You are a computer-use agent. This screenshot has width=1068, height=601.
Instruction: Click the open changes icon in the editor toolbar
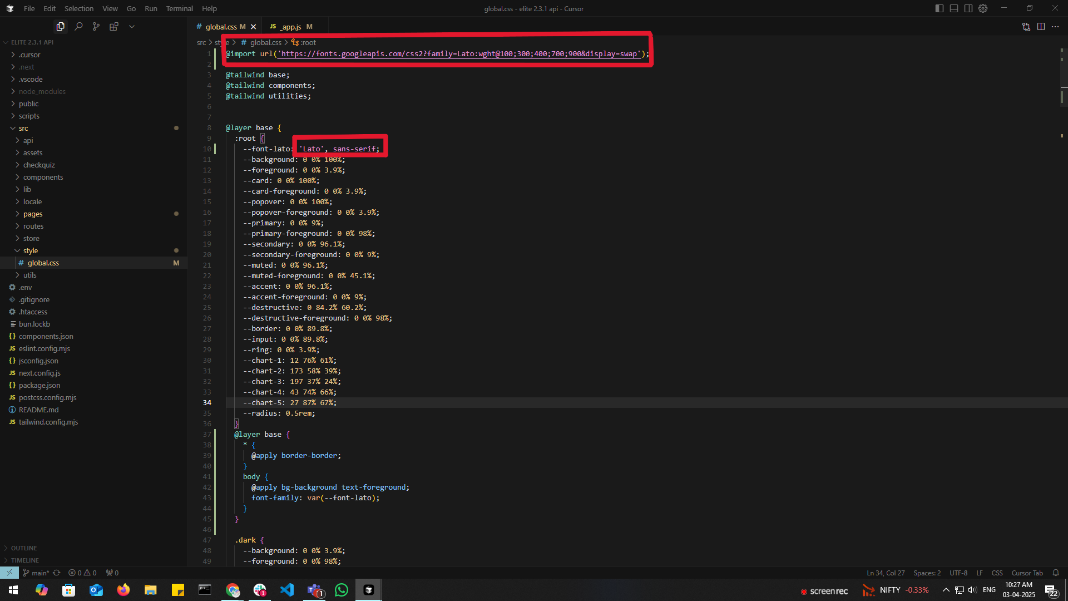click(x=1026, y=26)
